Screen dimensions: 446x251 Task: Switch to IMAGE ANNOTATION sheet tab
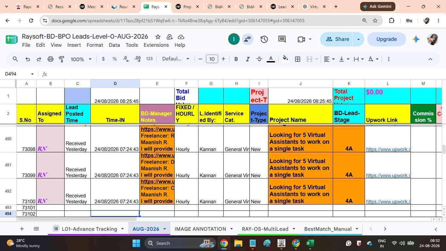(200, 229)
